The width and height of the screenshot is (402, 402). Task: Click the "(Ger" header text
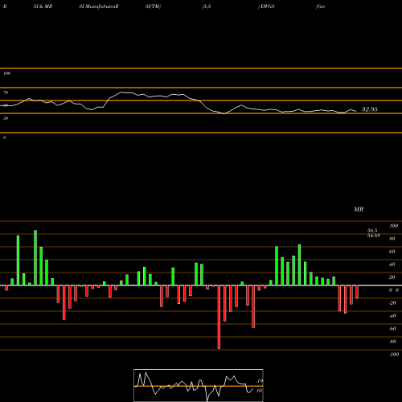coord(321,6)
